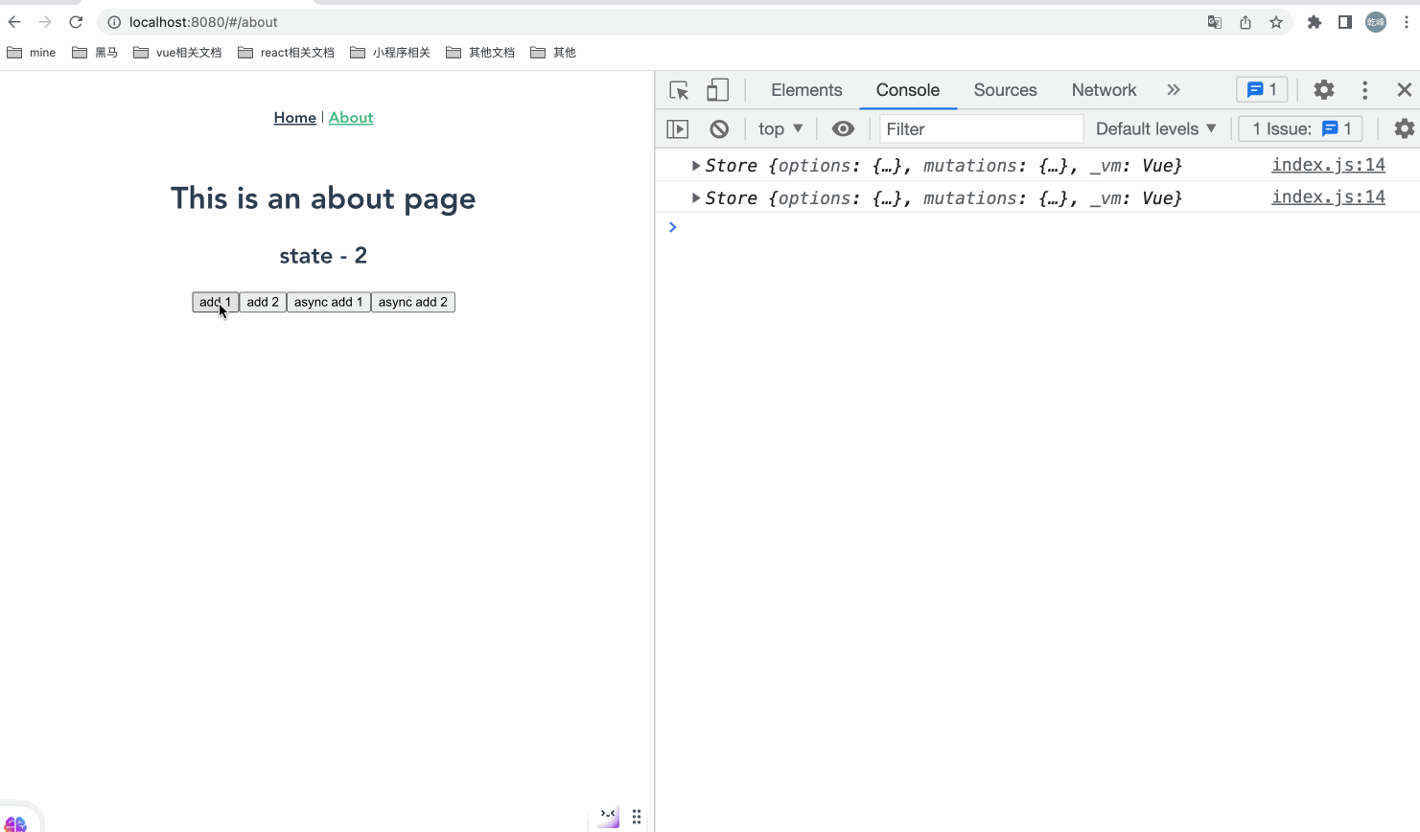Activate the inspect element picker icon
The image size is (1420, 832).
[x=679, y=90]
